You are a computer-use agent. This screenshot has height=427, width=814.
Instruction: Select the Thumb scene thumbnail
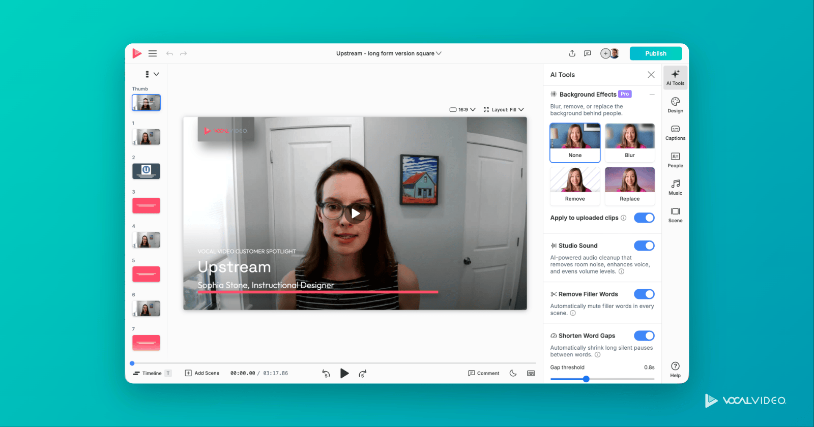(146, 103)
